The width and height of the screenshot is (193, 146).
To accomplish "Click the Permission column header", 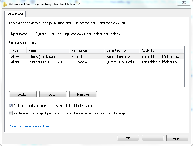I will click(x=87, y=50).
